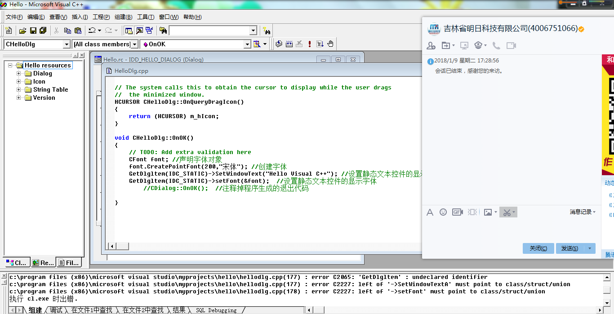Click the Open file folder icon
Viewport: 614px width, 314px height.
pos(22,31)
